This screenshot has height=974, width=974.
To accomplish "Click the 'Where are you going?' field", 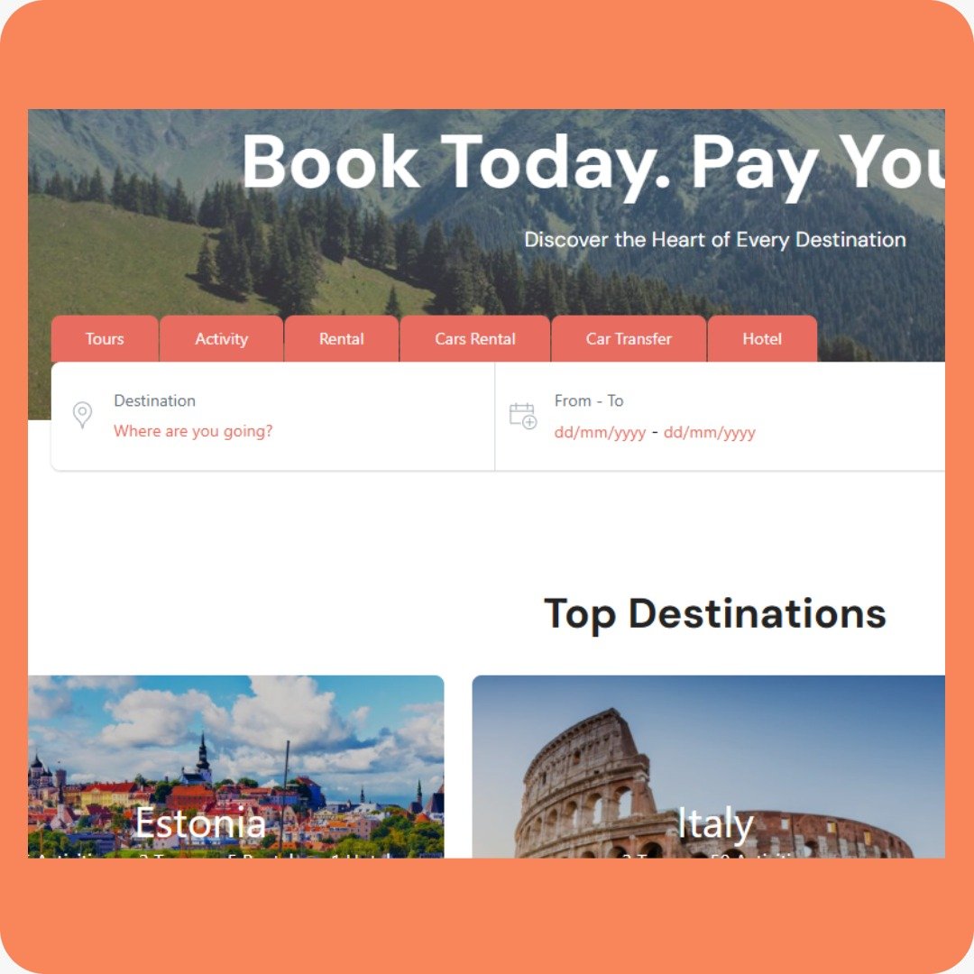I will pyautogui.click(x=193, y=431).
